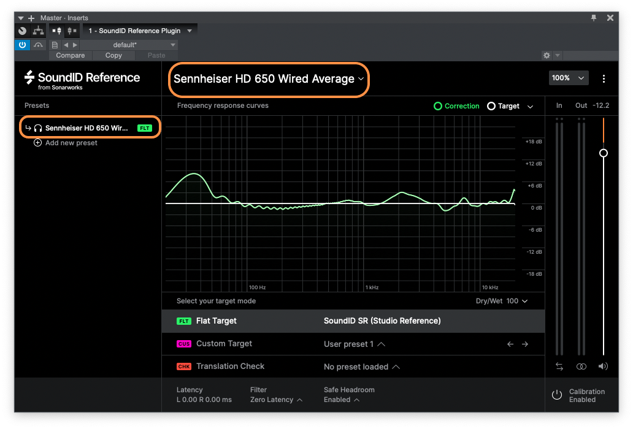Click the green FLT icon beside Flat Target
This screenshot has height=429, width=633.
(x=183, y=321)
